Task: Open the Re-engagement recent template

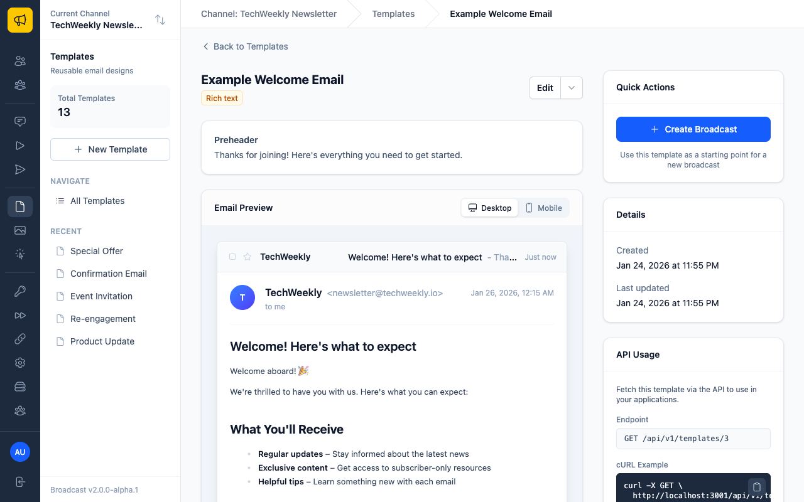Action: coord(110,319)
